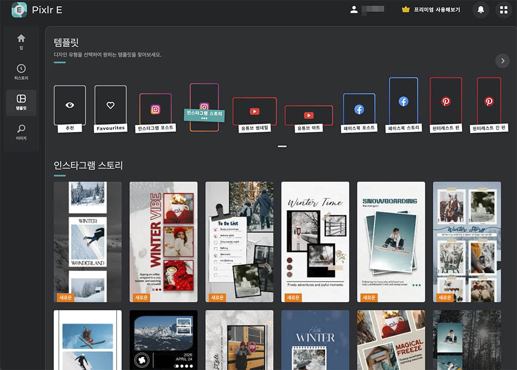Choose 핀터레스트 핀 template type
517x370 pixels.
(446, 105)
